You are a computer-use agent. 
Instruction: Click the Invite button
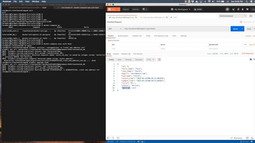click(198, 10)
